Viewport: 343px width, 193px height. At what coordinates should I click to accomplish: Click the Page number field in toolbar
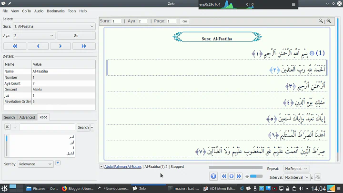[x=171, y=21]
